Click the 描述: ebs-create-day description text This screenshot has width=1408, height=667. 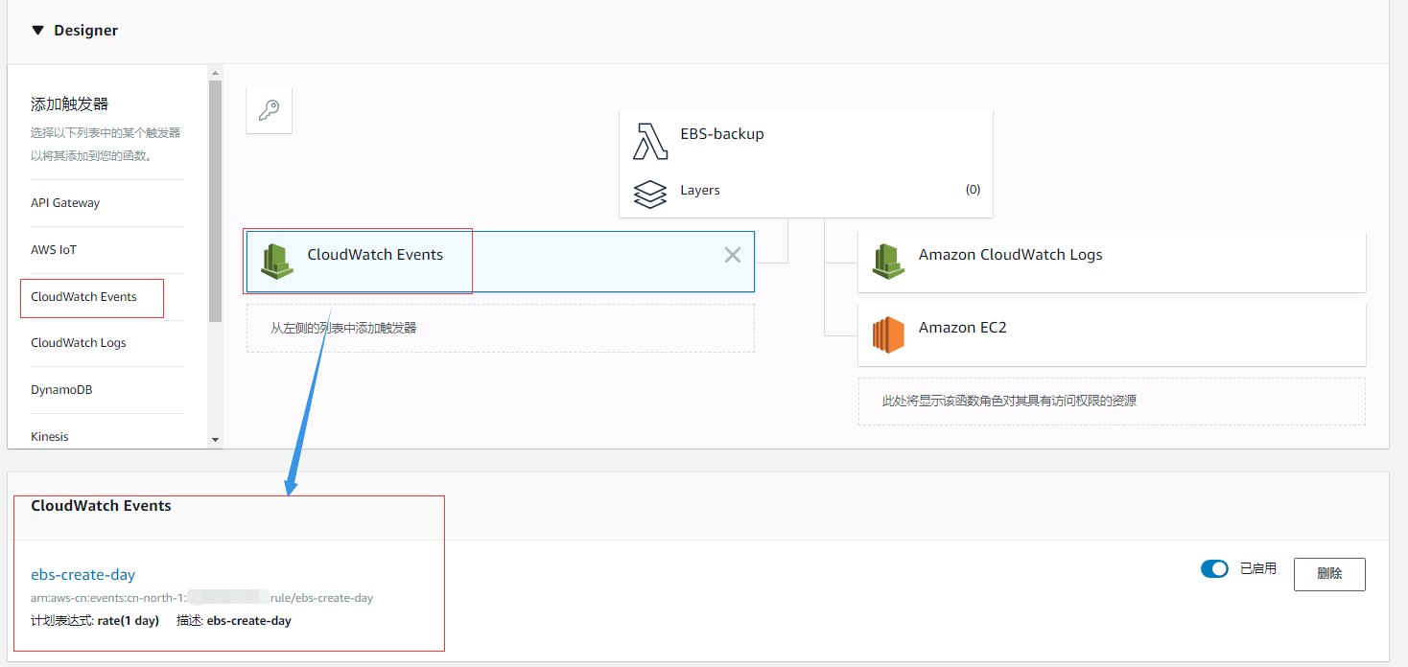(234, 621)
